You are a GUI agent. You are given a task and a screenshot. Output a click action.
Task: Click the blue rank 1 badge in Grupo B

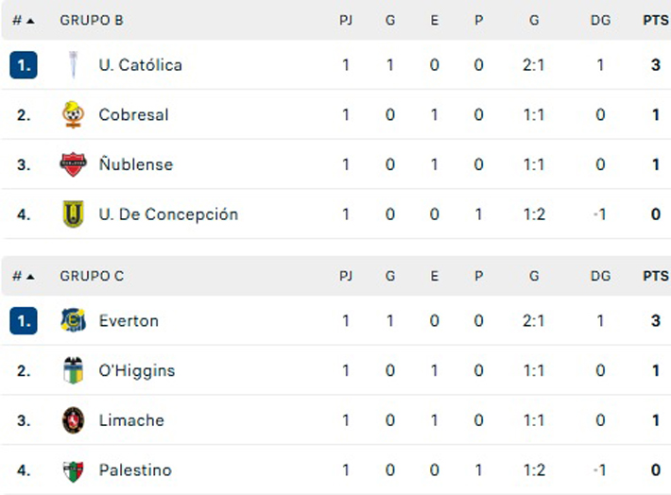pyautogui.click(x=24, y=65)
